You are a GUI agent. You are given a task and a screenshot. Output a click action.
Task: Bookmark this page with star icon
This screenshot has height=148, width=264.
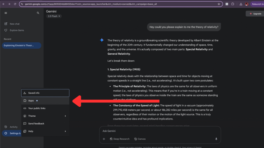pyautogui.click(x=219, y=4)
